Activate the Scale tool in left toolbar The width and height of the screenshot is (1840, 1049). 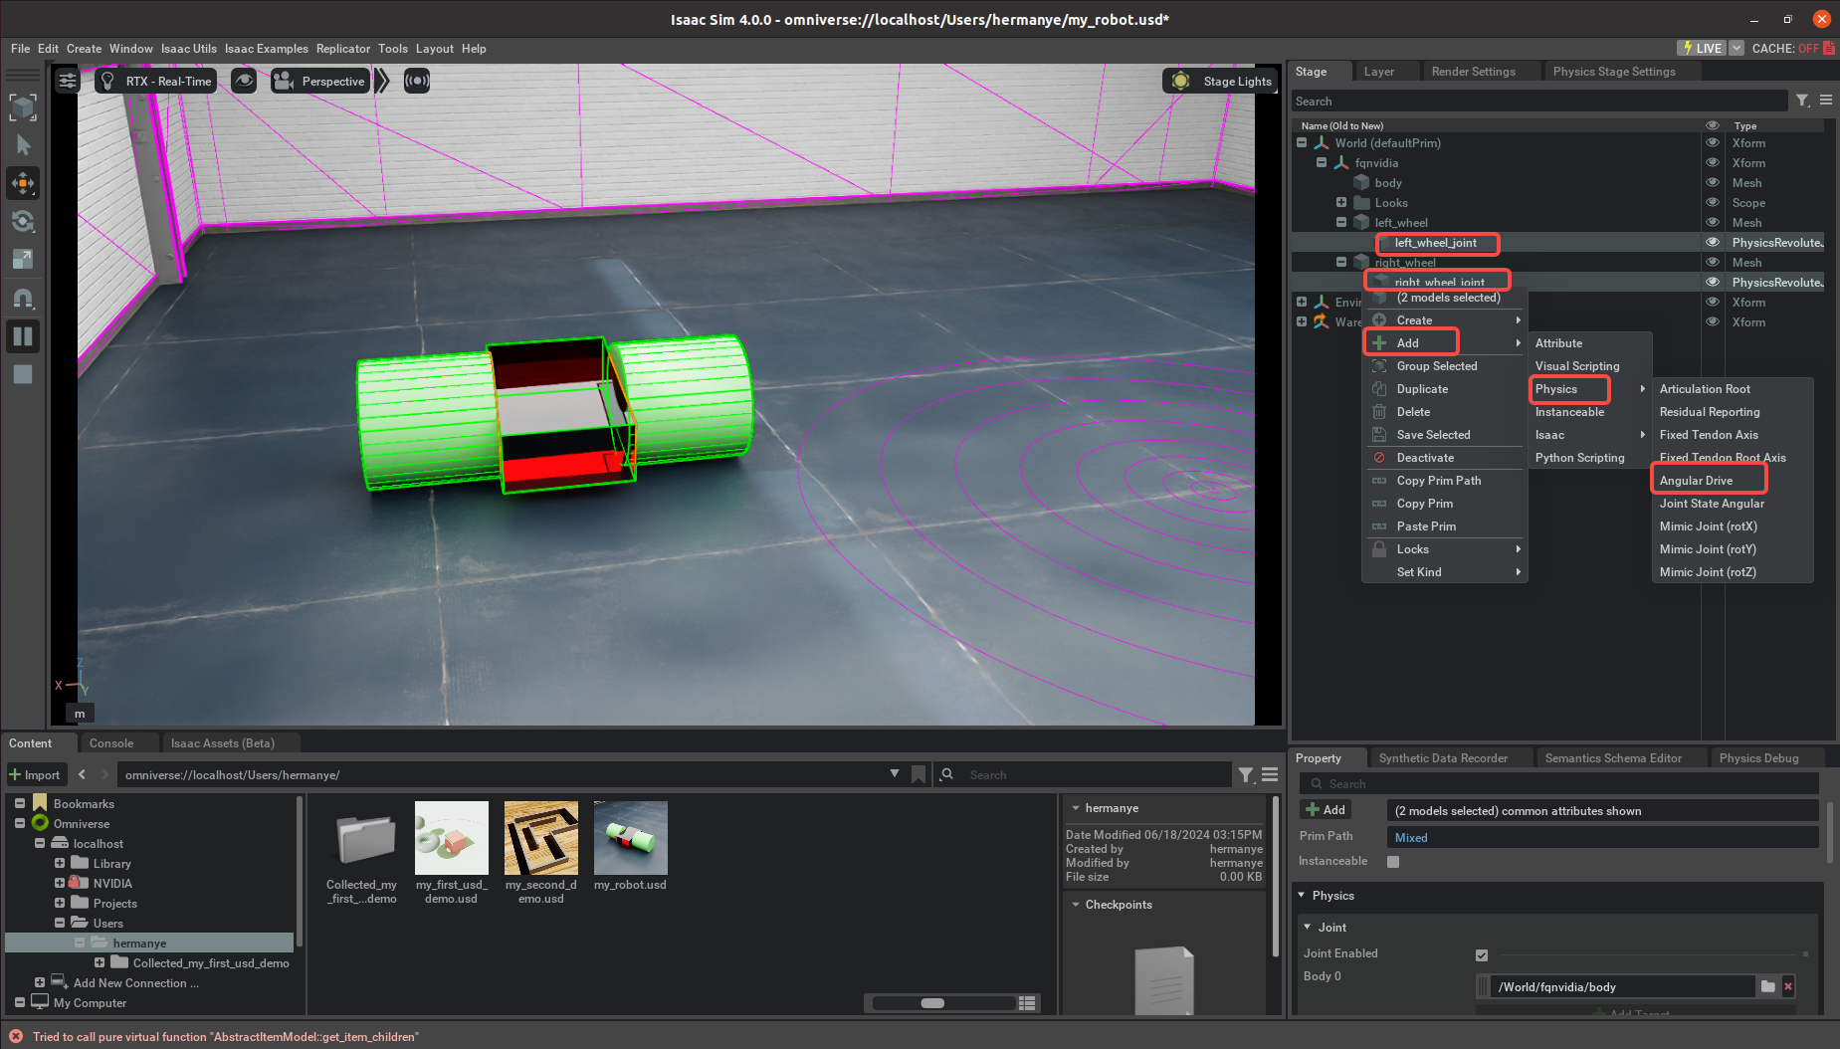coord(23,259)
